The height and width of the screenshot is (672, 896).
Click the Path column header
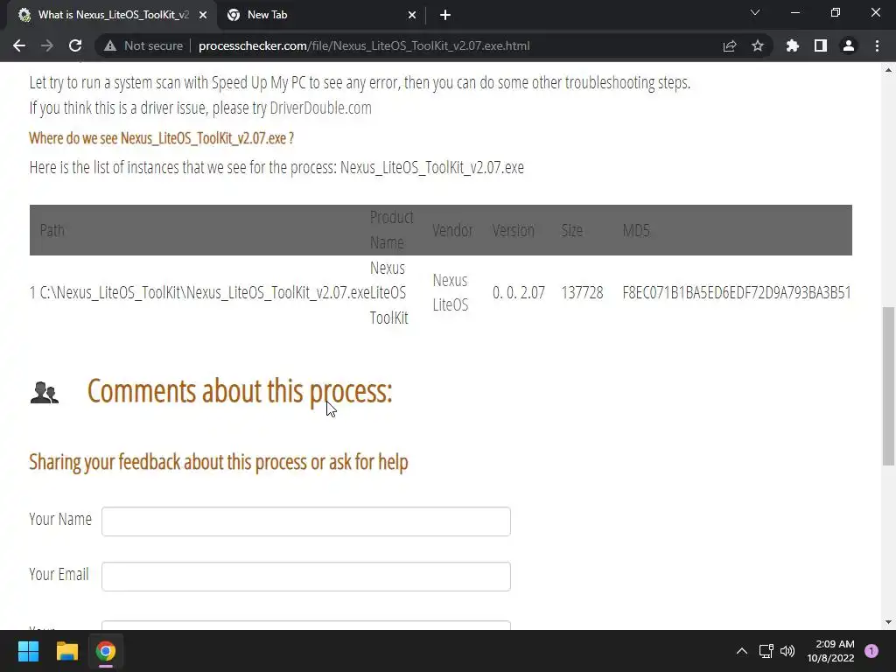click(x=52, y=230)
